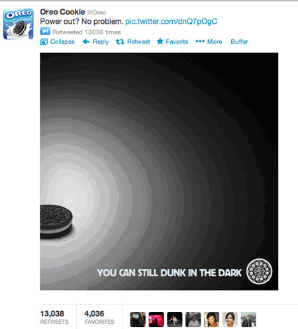
Task: Open the pic.twitter.com/dnQ7pOgC link
Action: coord(171,22)
